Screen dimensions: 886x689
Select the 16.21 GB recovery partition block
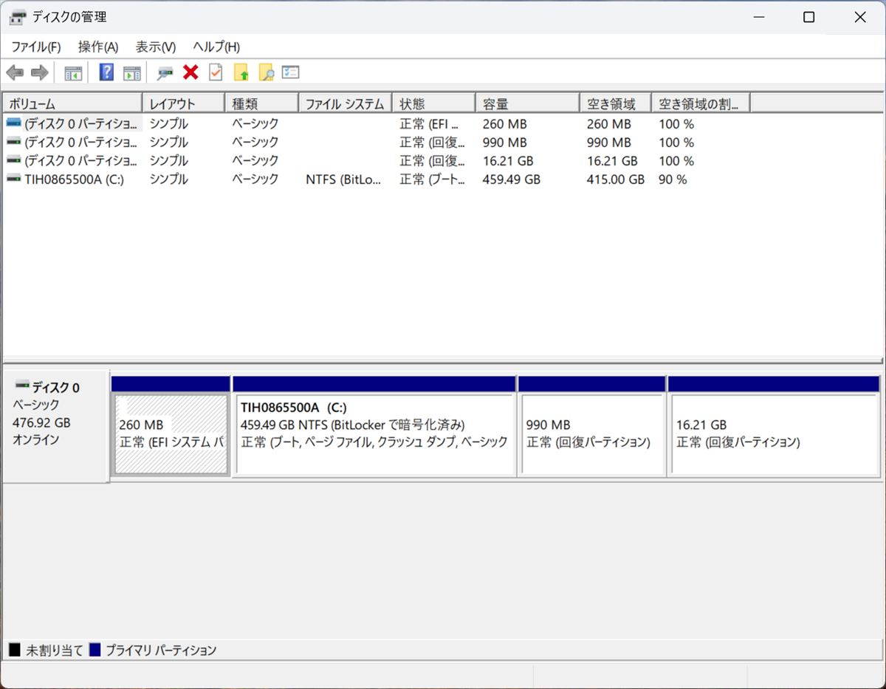click(x=773, y=433)
